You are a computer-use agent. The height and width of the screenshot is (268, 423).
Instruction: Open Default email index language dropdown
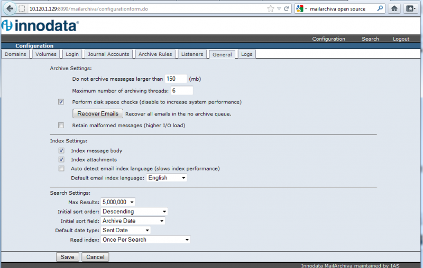(x=167, y=178)
